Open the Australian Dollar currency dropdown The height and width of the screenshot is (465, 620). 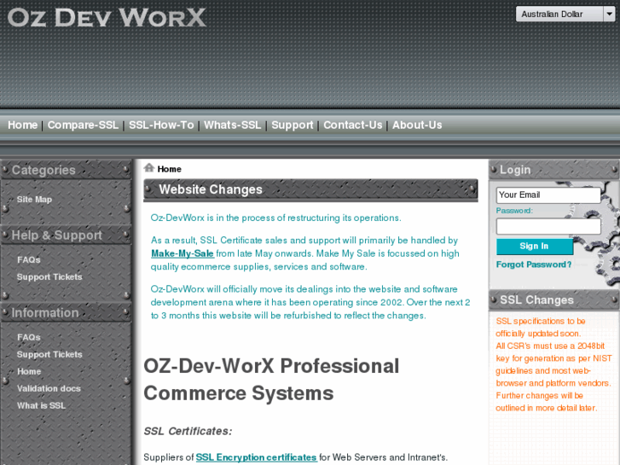tap(565, 15)
